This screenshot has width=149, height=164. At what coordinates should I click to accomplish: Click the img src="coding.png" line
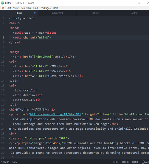tap(39, 138)
